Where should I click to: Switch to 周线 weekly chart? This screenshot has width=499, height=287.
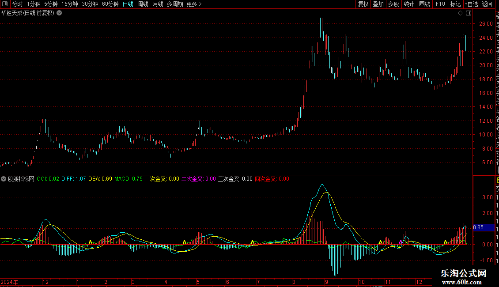click(143, 4)
